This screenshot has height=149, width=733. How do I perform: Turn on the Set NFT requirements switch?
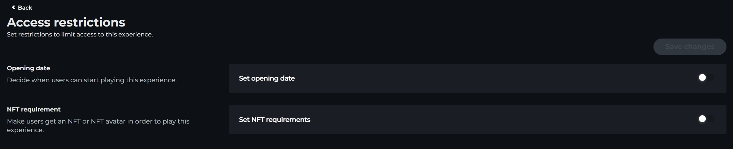[705, 119]
